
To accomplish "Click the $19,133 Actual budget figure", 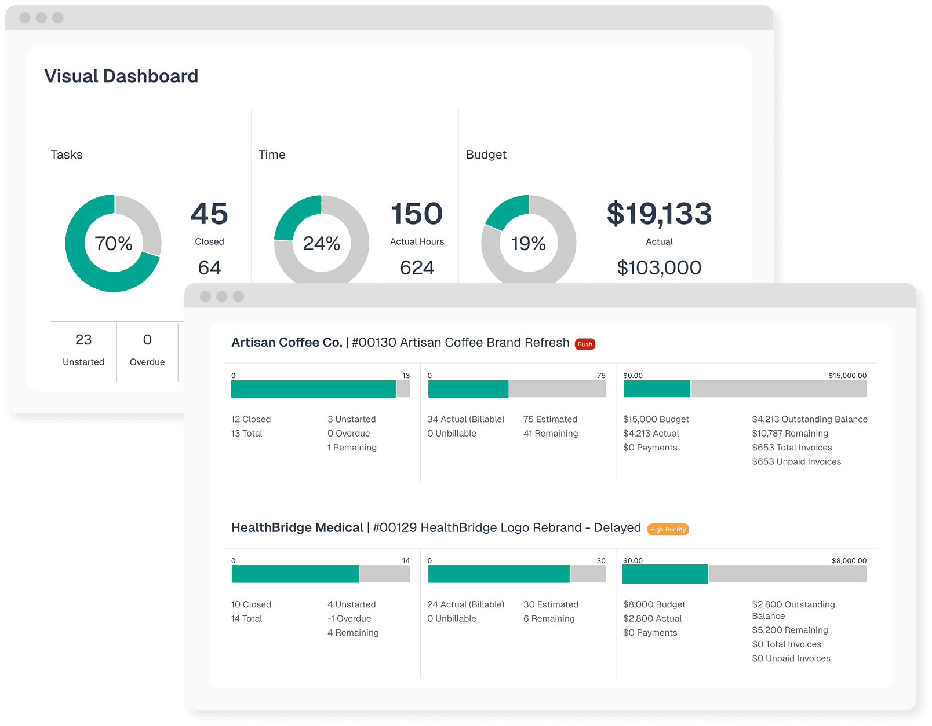I will pyautogui.click(x=659, y=215).
